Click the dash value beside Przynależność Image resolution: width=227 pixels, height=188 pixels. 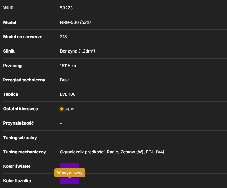coord(61,123)
